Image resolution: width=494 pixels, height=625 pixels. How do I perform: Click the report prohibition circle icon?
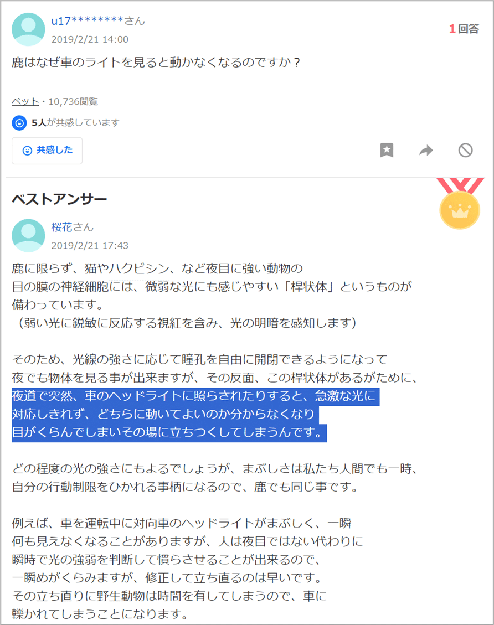tap(465, 150)
